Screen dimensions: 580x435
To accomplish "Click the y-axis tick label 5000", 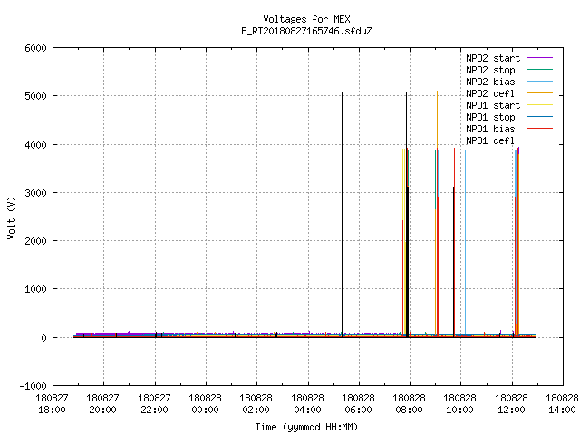I will click(36, 97).
